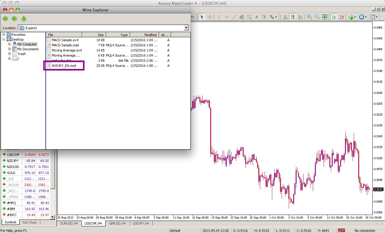
Task: Select Trash in the folder tree
Action: (22, 54)
